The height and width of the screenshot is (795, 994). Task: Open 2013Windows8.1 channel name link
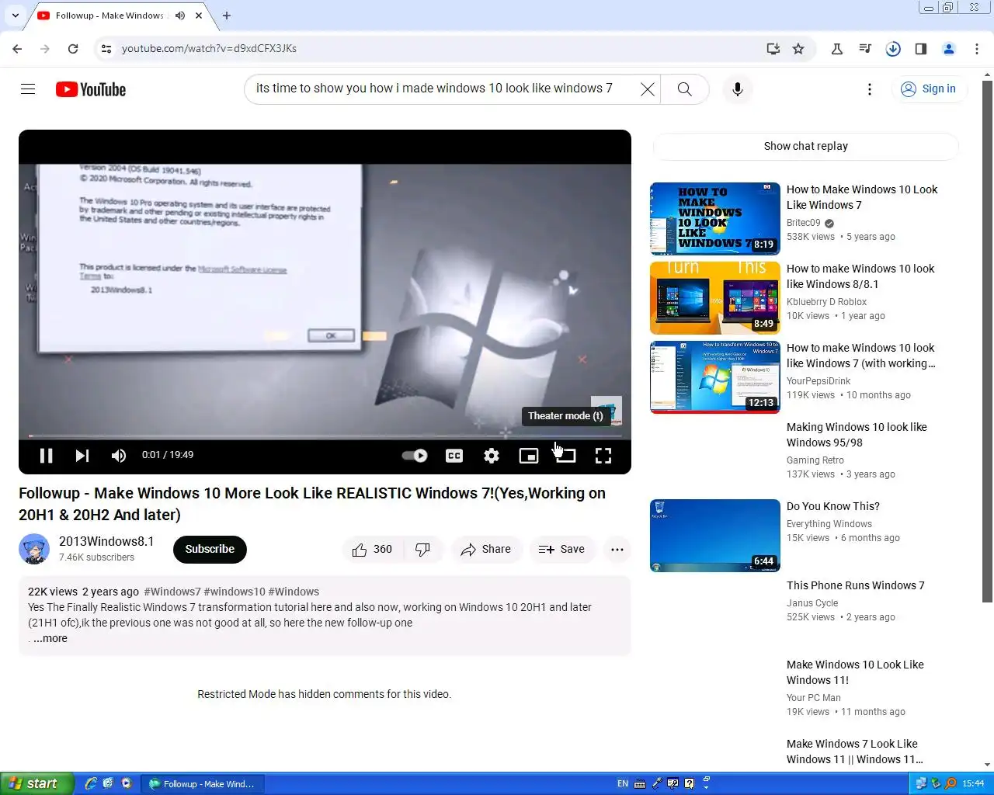click(106, 541)
